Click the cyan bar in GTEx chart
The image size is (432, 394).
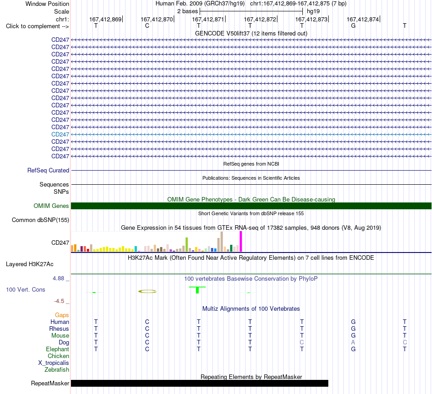click(136, 249)
